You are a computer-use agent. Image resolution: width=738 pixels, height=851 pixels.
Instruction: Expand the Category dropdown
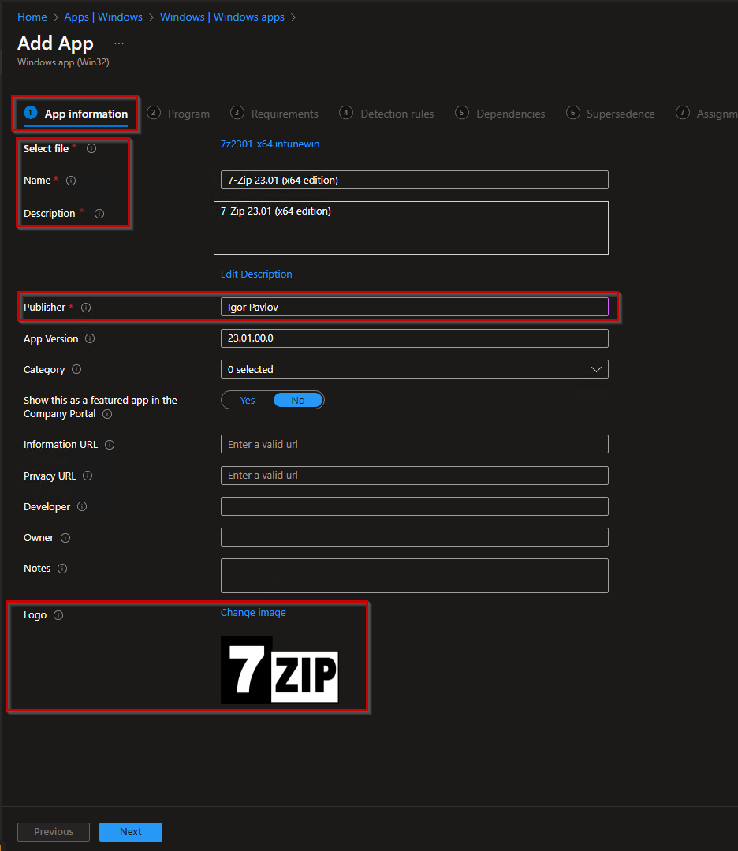click(x=415, y=370)
